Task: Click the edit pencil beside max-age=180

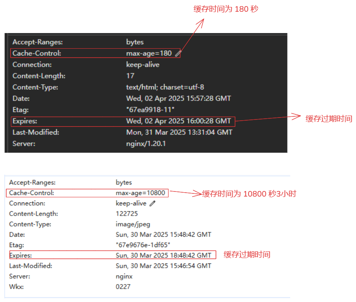Action: click(178, 54)
